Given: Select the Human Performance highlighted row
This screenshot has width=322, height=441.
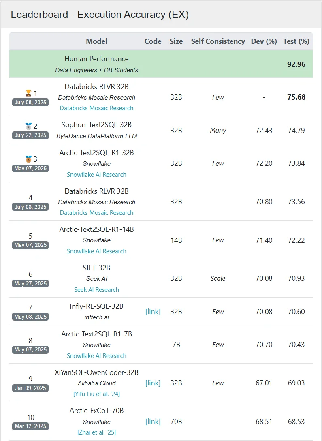Looking at the screenshot, I should (x=161, y=64).
